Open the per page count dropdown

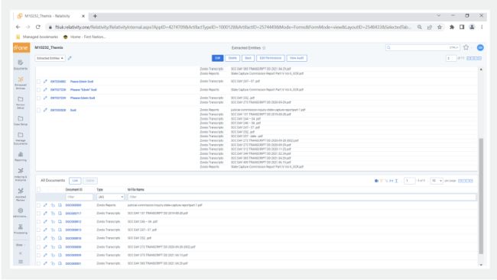click(436, 181)
